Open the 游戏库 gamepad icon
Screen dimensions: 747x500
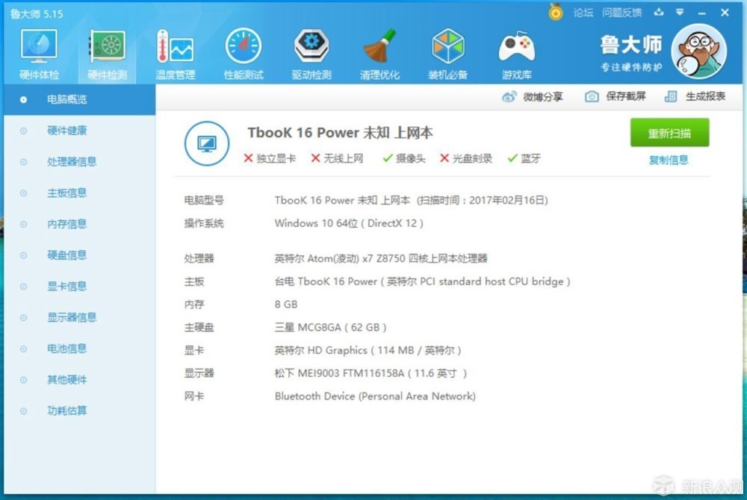tap(515, 46)
